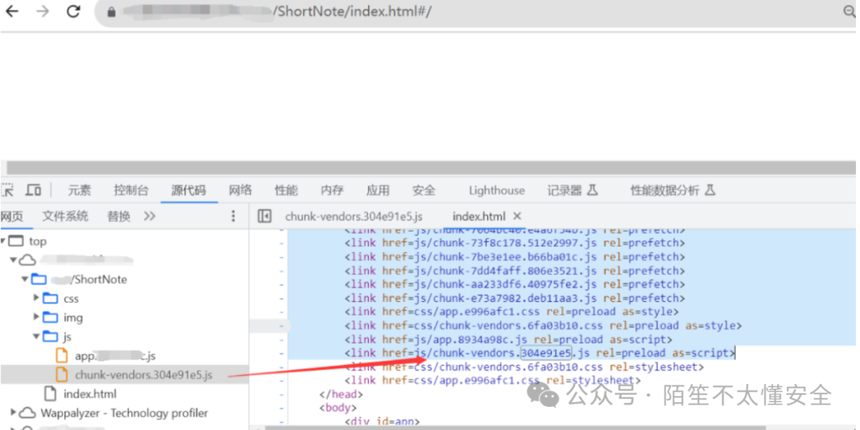The width and height of the screenshot is (860, 430).
Task: Open the navigator three-dot menu
Action: 233,216
